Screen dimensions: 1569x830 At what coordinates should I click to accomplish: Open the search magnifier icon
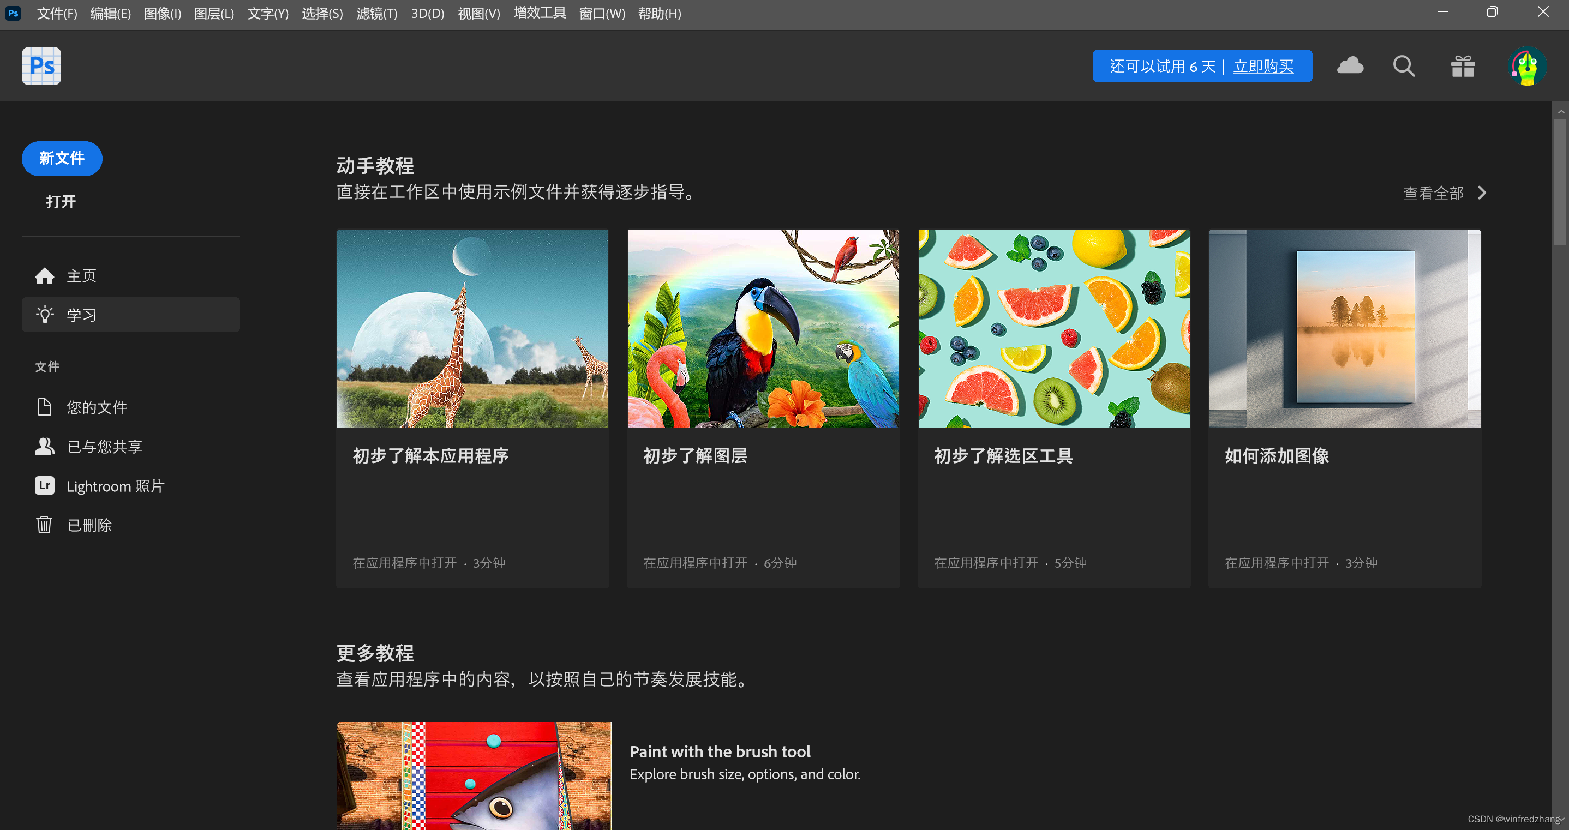click(x=1404, y=66)
